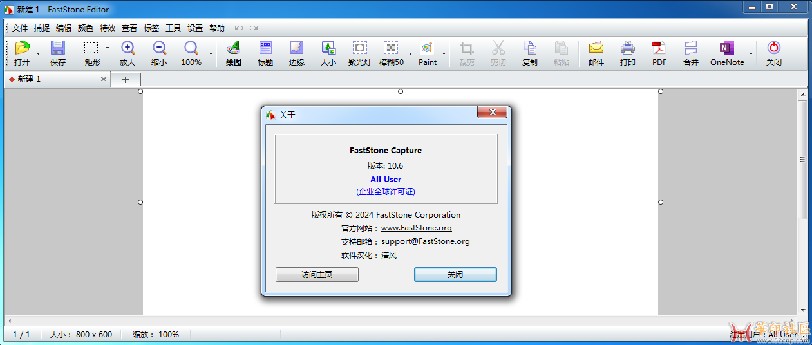Viewport: 812px width, 345px height.
Task: Click the 100% zoom icon
Action: click(x=191, y=48)
